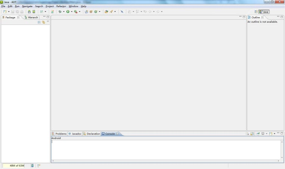Screen dimensions: 285x169
Task: Open the Android Virtual Device Manager
Action: click(x=34, y=12)
